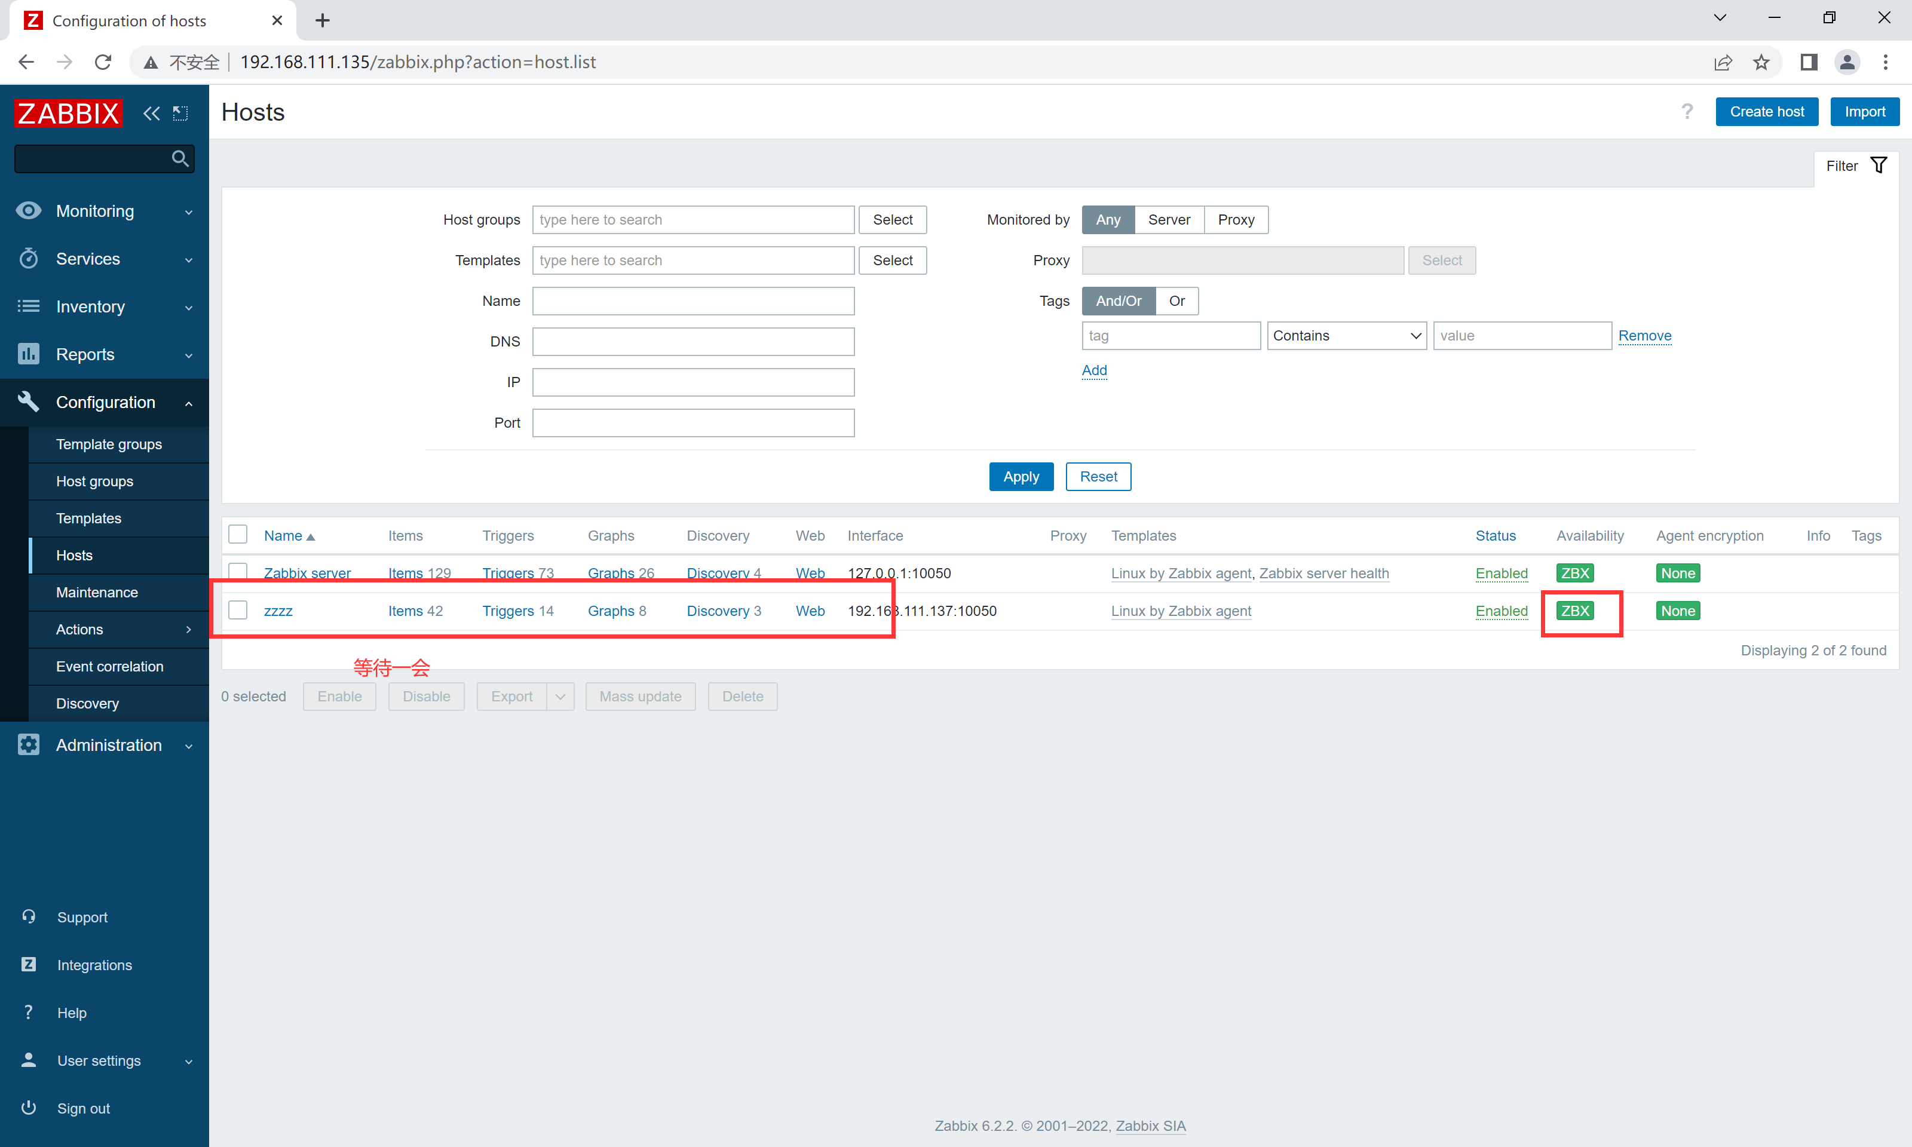The width and height of the screenshot is (1912, 1147).
Task: Select Proxy for Monitored by
Action: pyautogui.click(x=1236, y=219)
